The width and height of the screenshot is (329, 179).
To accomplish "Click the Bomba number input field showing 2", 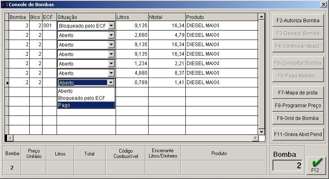I will click(x=287, y=165).
